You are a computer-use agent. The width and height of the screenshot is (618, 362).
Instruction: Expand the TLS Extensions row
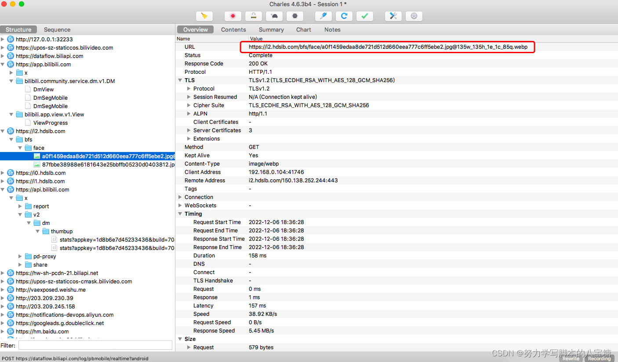(x=189, y=138)
